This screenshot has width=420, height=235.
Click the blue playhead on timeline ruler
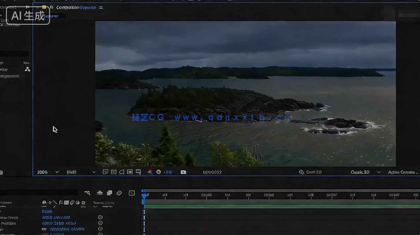(144, 195)
